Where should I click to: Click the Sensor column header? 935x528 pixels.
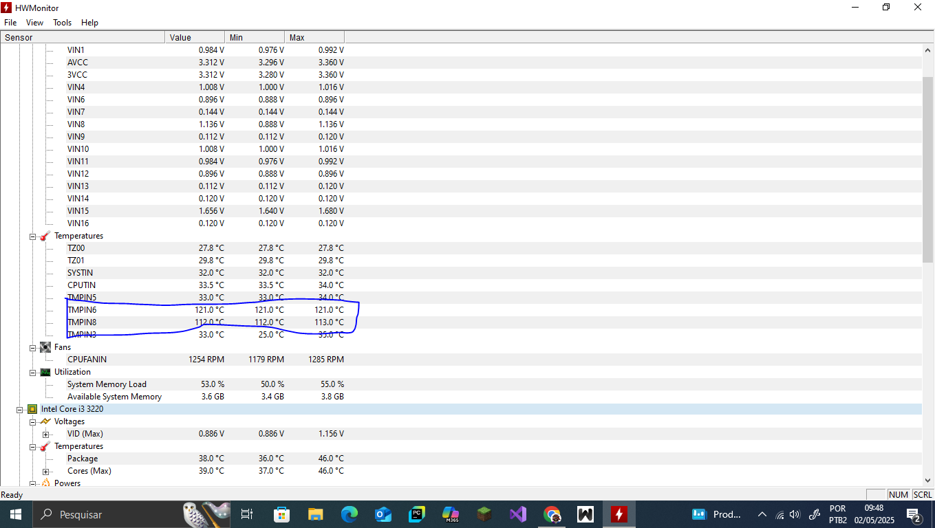[x=83, y=37]
